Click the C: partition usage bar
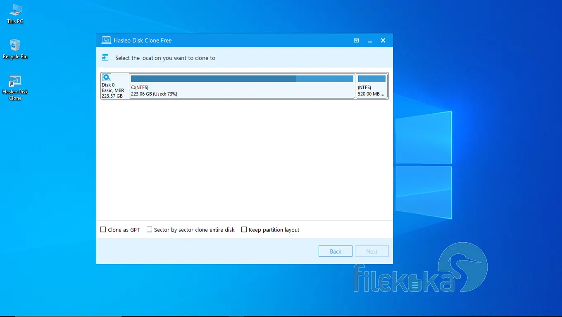Image resolution: width=562 pixels, height=317 pixels. point(242,78)
